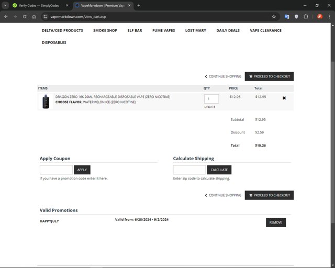335x268 pixels.
Task: Click top PROCEED TO CHECKOUT button
Action: [x=269, y=76]
